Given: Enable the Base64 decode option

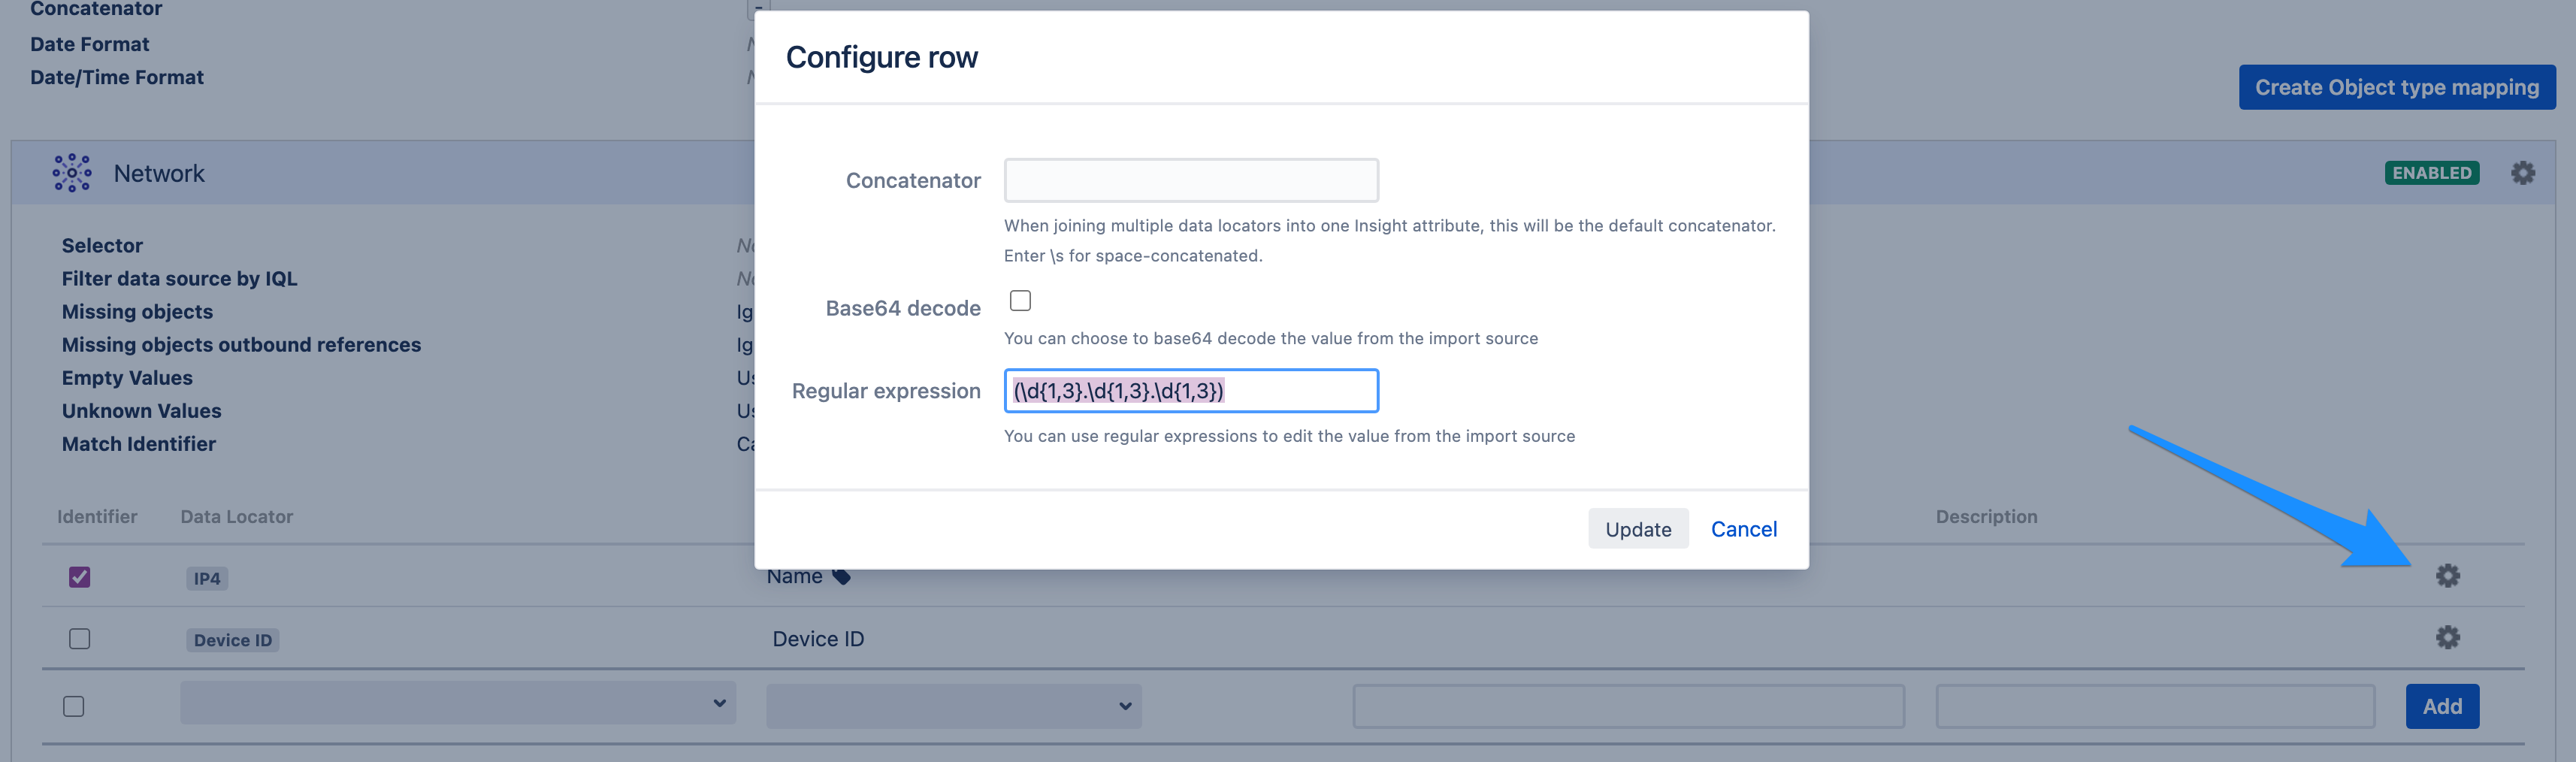Looking at the screenshot, I should click(1020, 299).
